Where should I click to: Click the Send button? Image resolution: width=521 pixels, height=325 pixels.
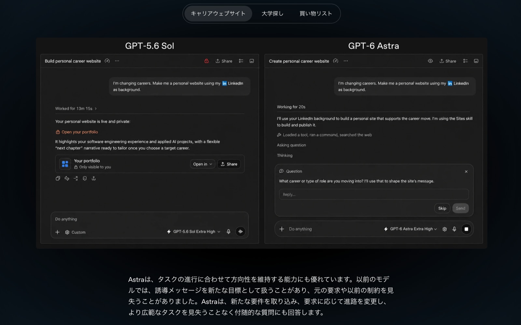(460, 208)
